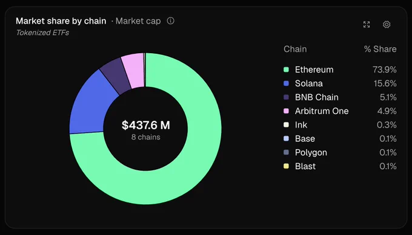
Task: Select the Ethereum green legend swatch
Action: coord(286,69)
